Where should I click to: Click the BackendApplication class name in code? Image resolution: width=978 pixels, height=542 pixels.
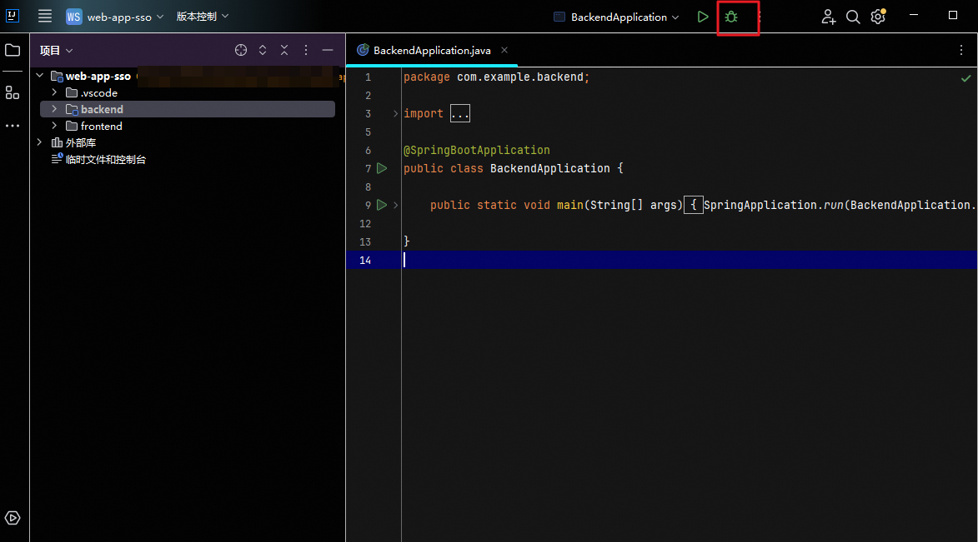coord(550,168)
